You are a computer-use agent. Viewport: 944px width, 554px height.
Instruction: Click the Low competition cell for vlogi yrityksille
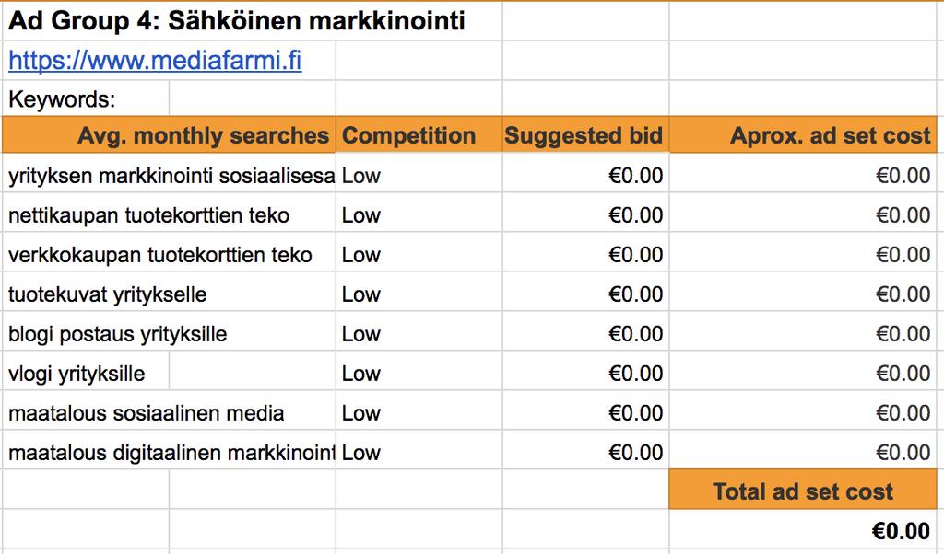(x=419, y=374)
